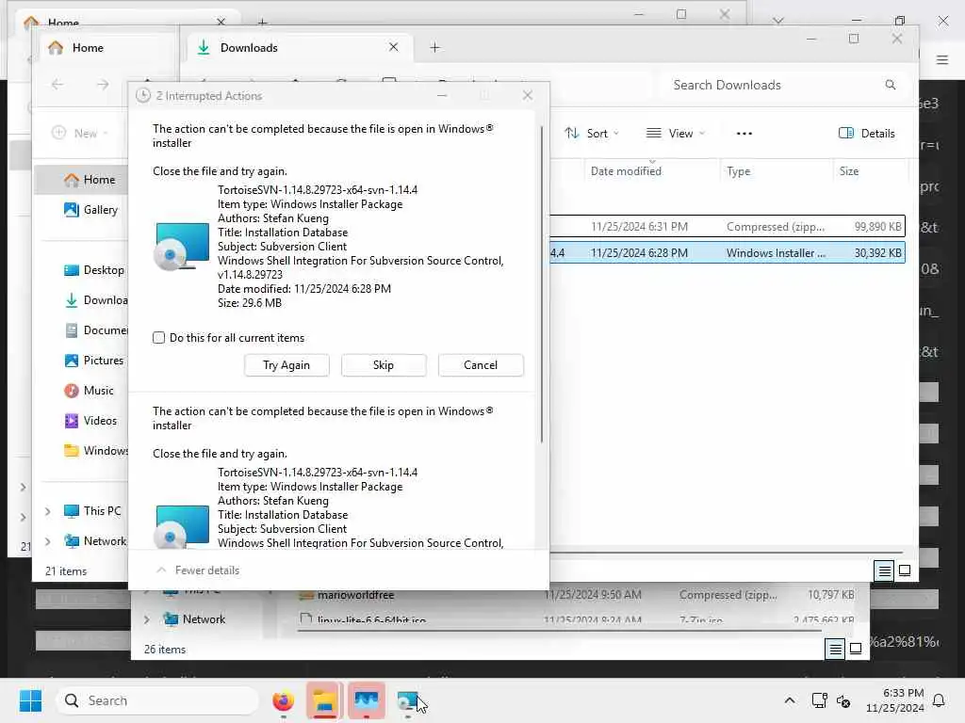Expand Network in the front window

point(47,541)
